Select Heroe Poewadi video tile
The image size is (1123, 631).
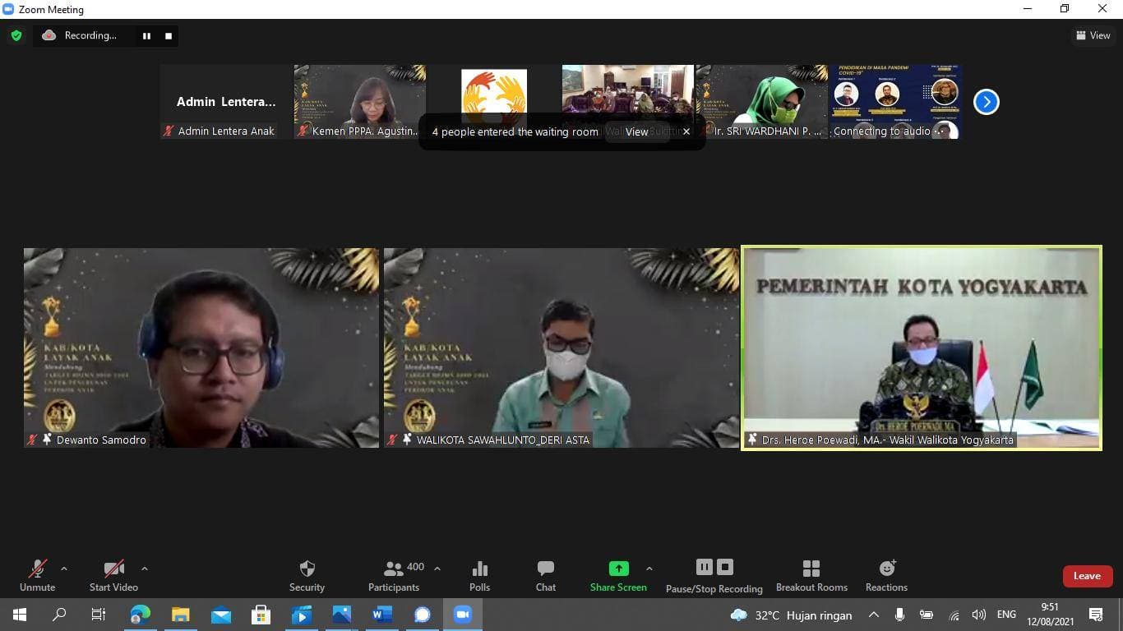(x=922, y=348)
